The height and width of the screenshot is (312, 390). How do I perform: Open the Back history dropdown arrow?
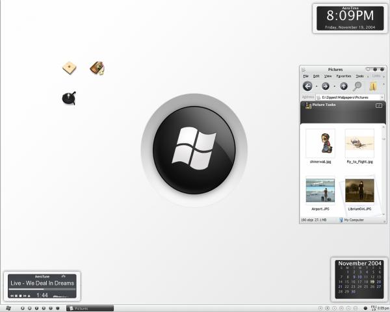coord(317,86)
